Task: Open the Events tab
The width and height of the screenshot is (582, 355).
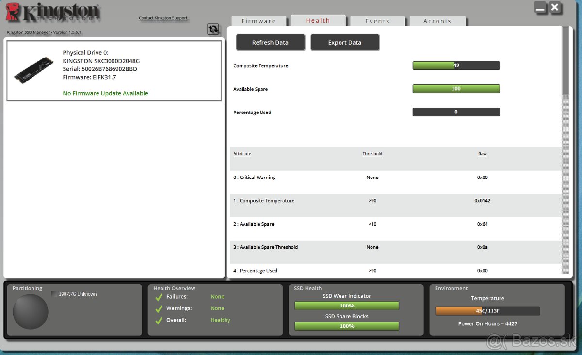Action: point(377,21)
